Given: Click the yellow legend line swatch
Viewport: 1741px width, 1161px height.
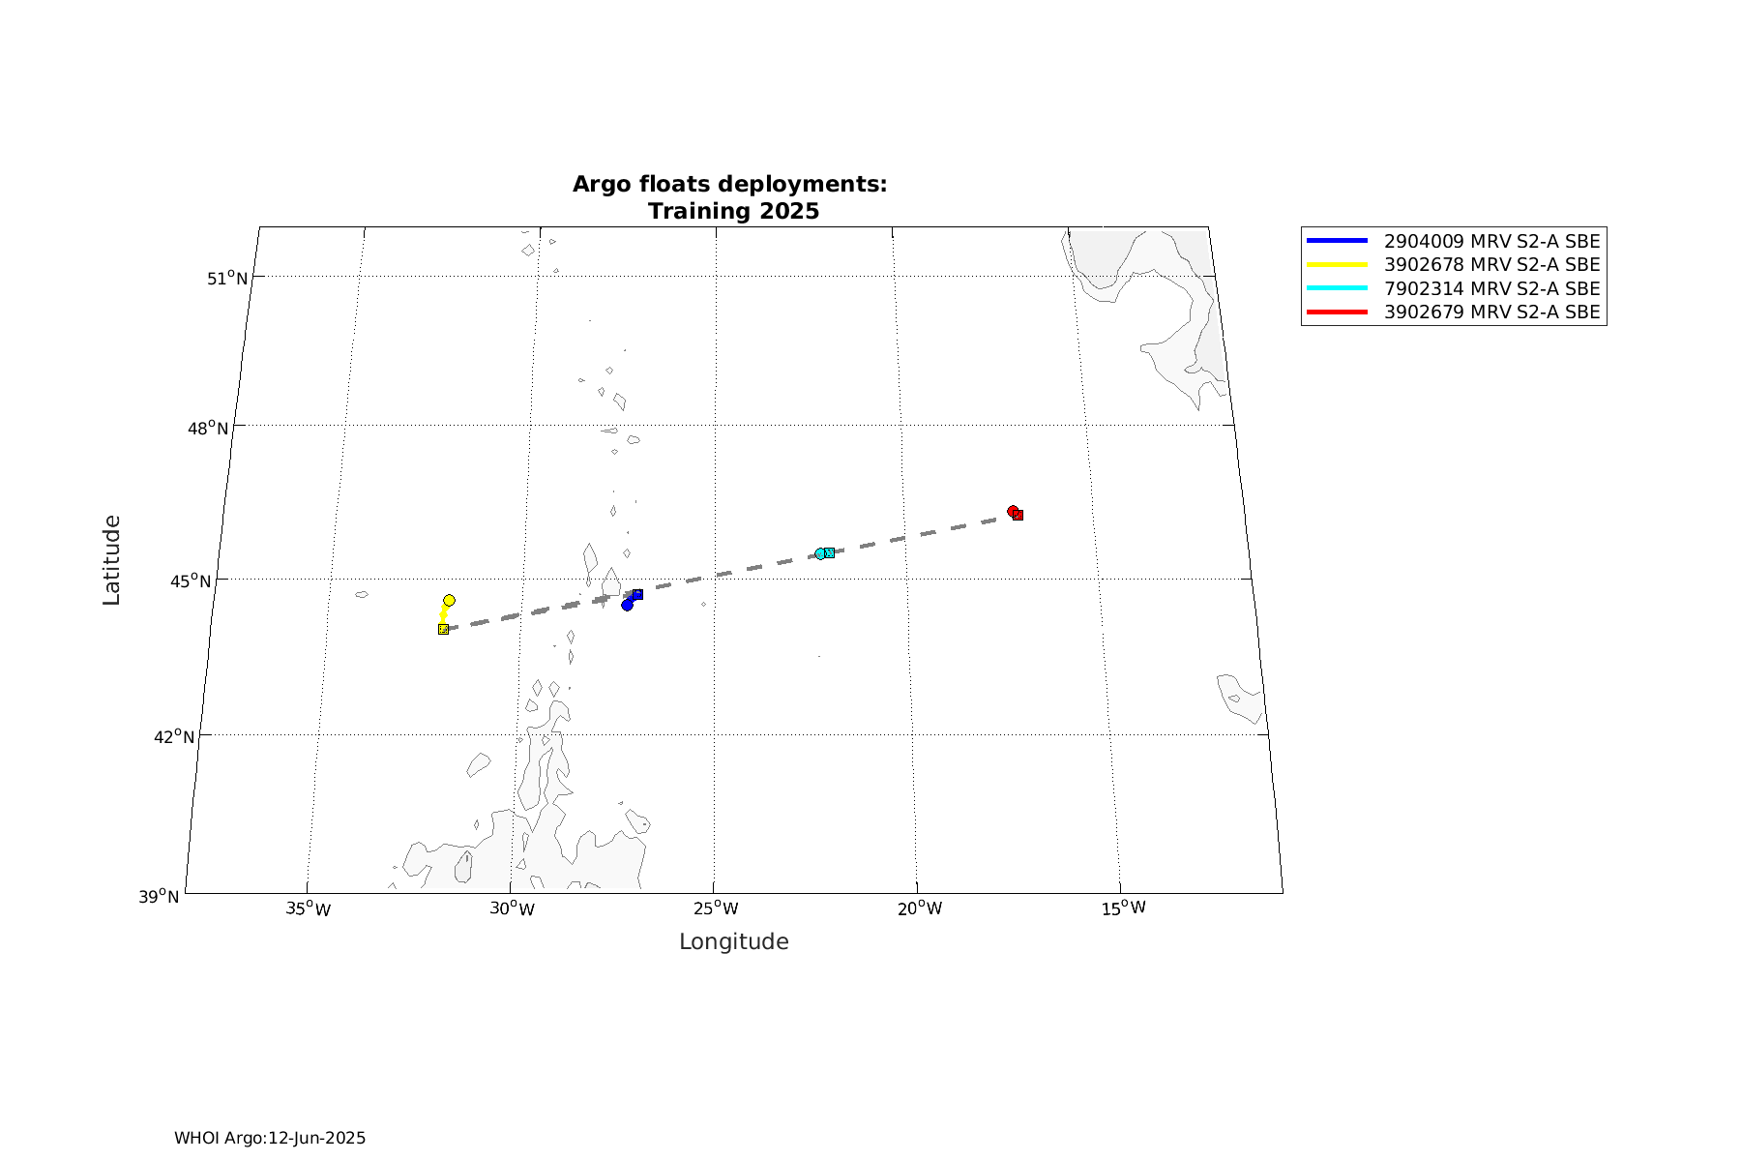Looking at the screenshot, I should pyautogui.click(x=1337, y=264).
